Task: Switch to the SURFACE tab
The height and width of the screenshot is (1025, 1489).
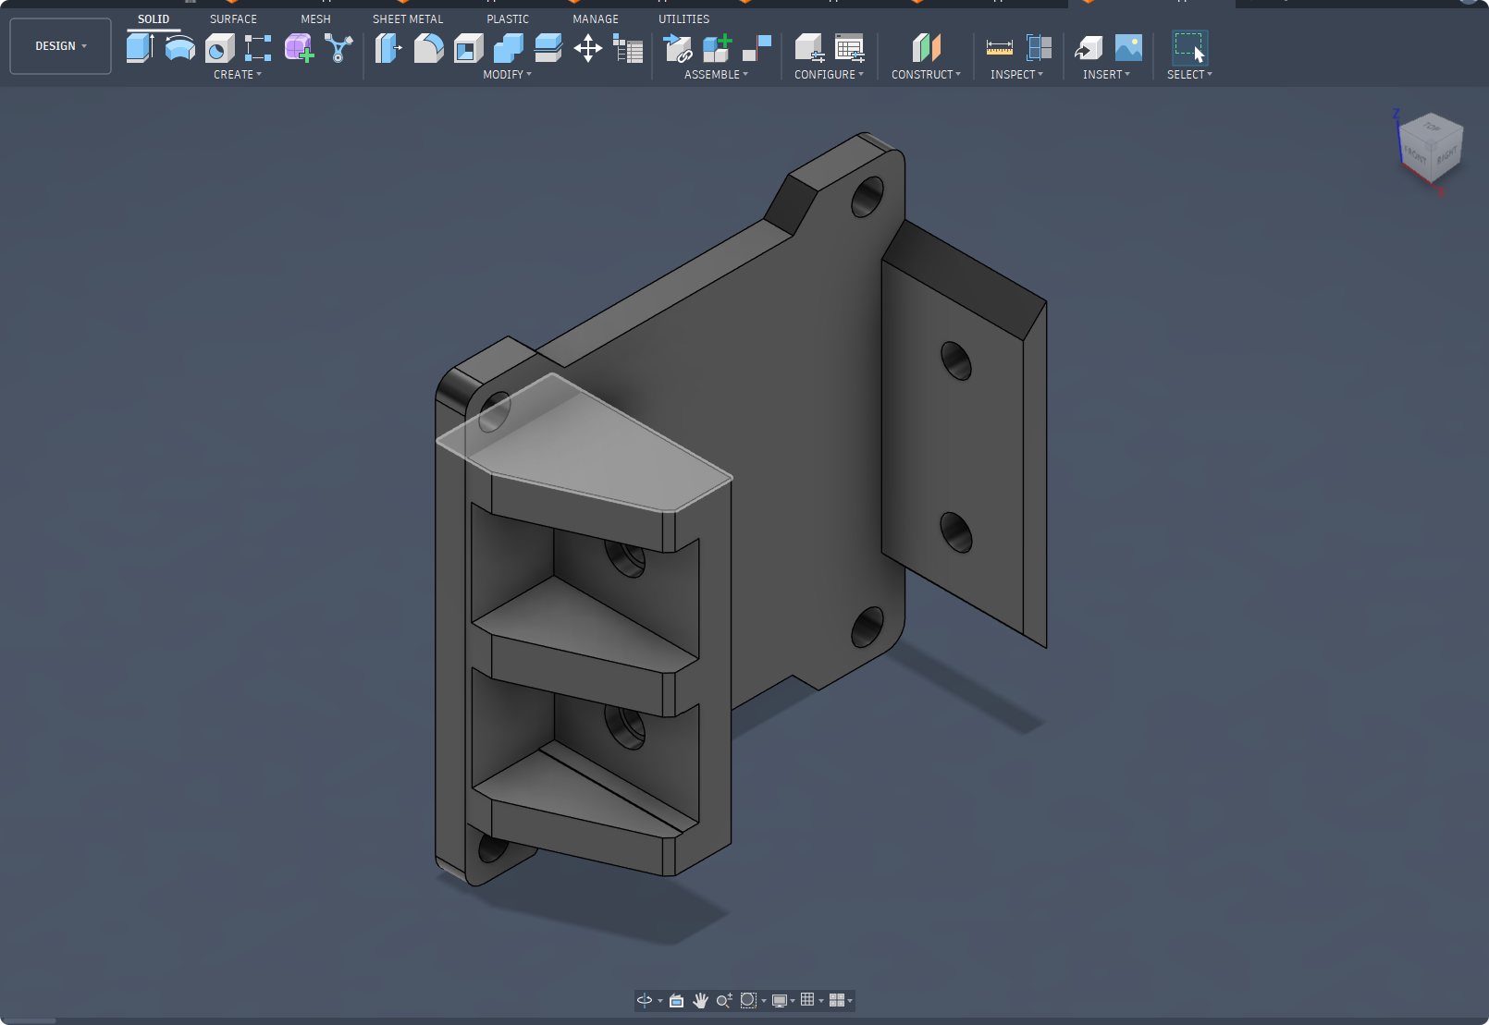Action: (x=233, y=19)
